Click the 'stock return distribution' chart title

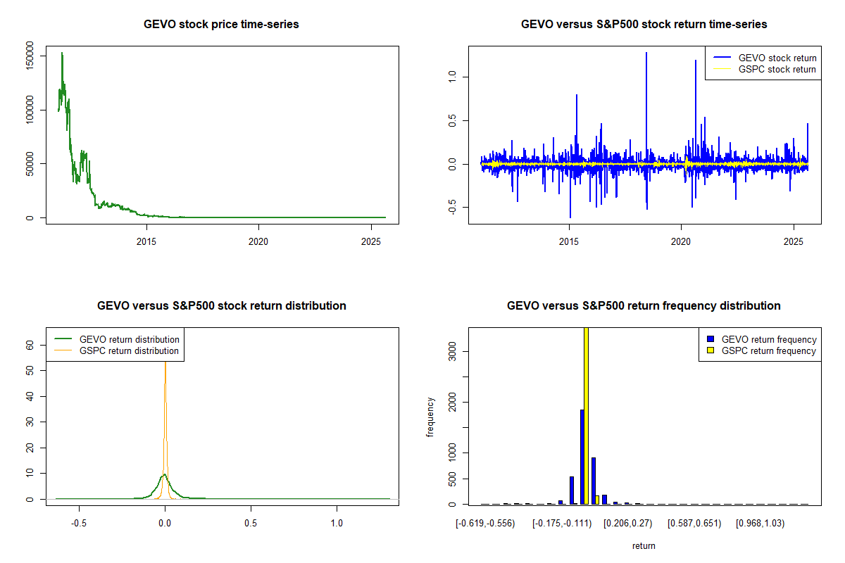[221, 306]
